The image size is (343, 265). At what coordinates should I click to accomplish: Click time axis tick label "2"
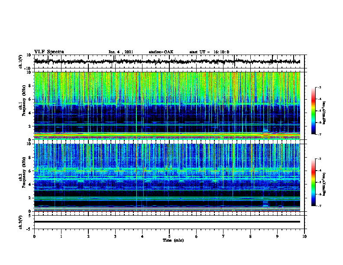88,236
